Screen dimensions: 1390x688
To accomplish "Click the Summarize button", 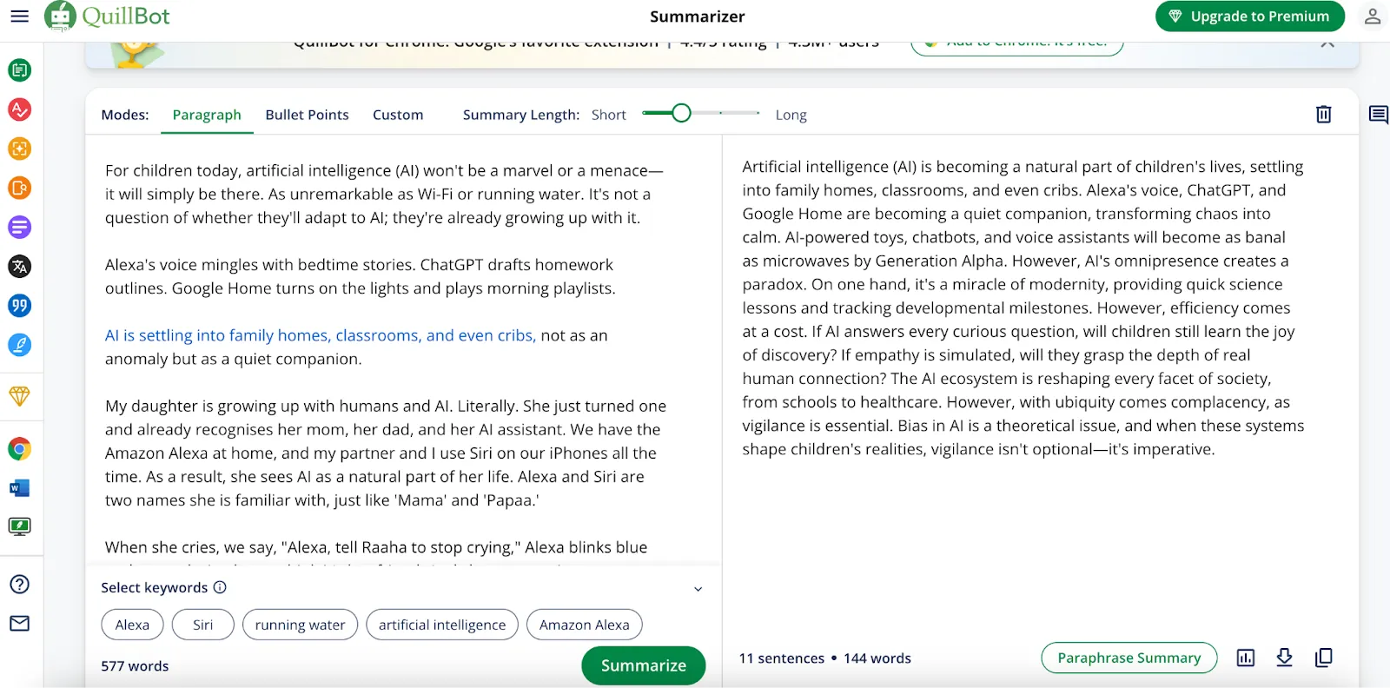I will (x=643, y=665).
